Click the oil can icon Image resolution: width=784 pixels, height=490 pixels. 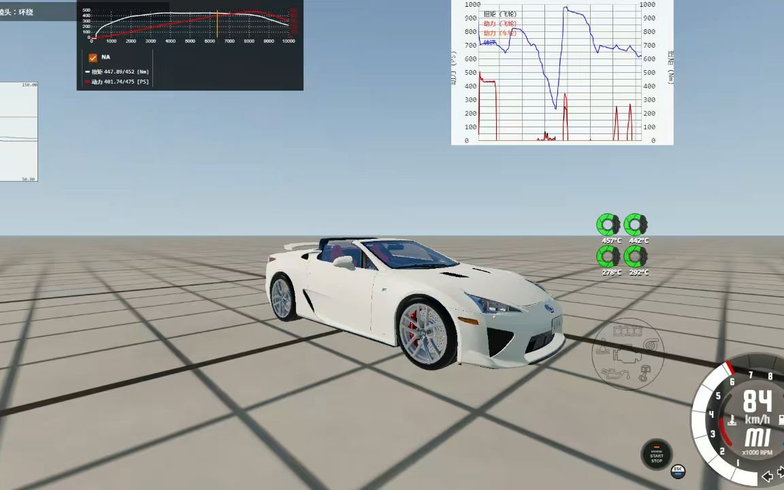point(615,374)
